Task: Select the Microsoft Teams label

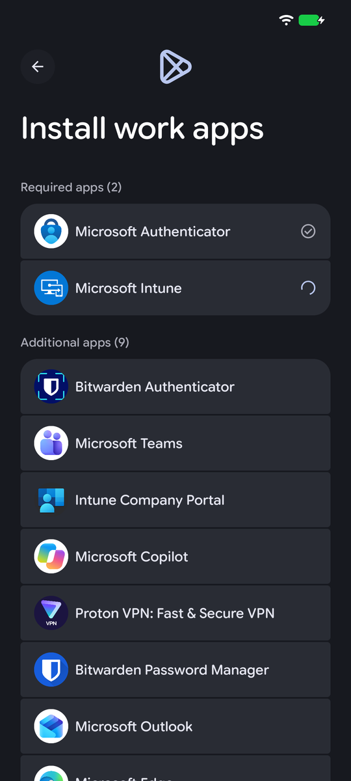Action: click(129, 443)
